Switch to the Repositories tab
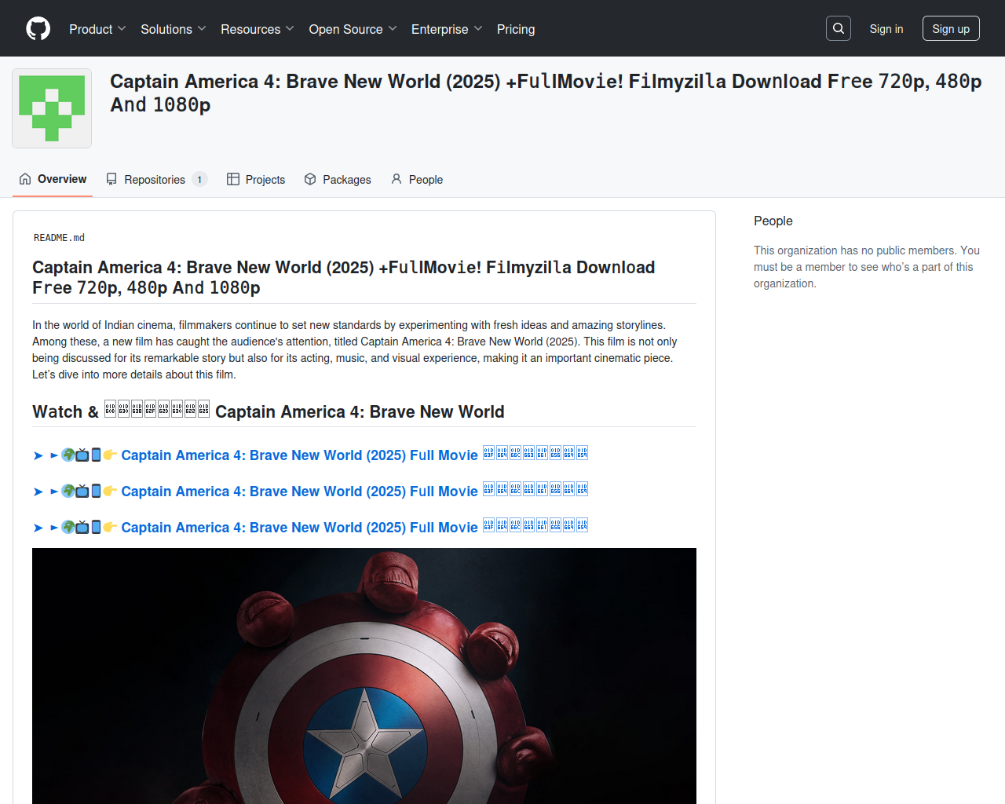Image resolution: width=1005 pixels, height=804 pixels. [x=155, y=180]
